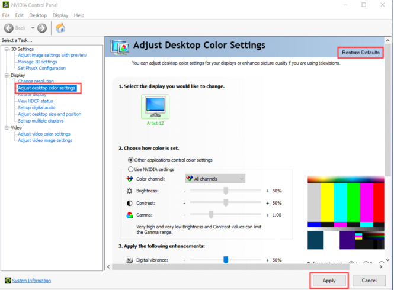Open Adjust video color settings

click(x=44, y=134)
